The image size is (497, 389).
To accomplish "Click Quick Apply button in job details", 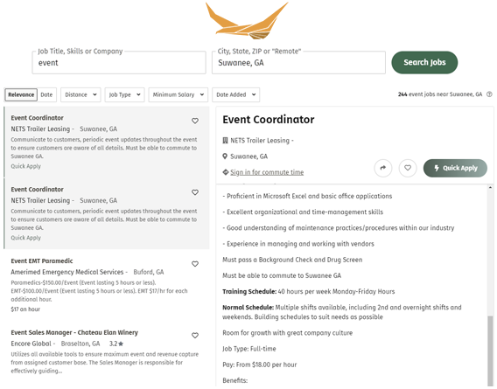I will tap(455, 168).
